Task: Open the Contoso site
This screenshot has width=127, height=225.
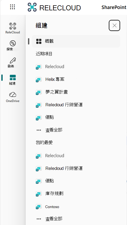Action: pyautogui.click(x=52, y=207)
